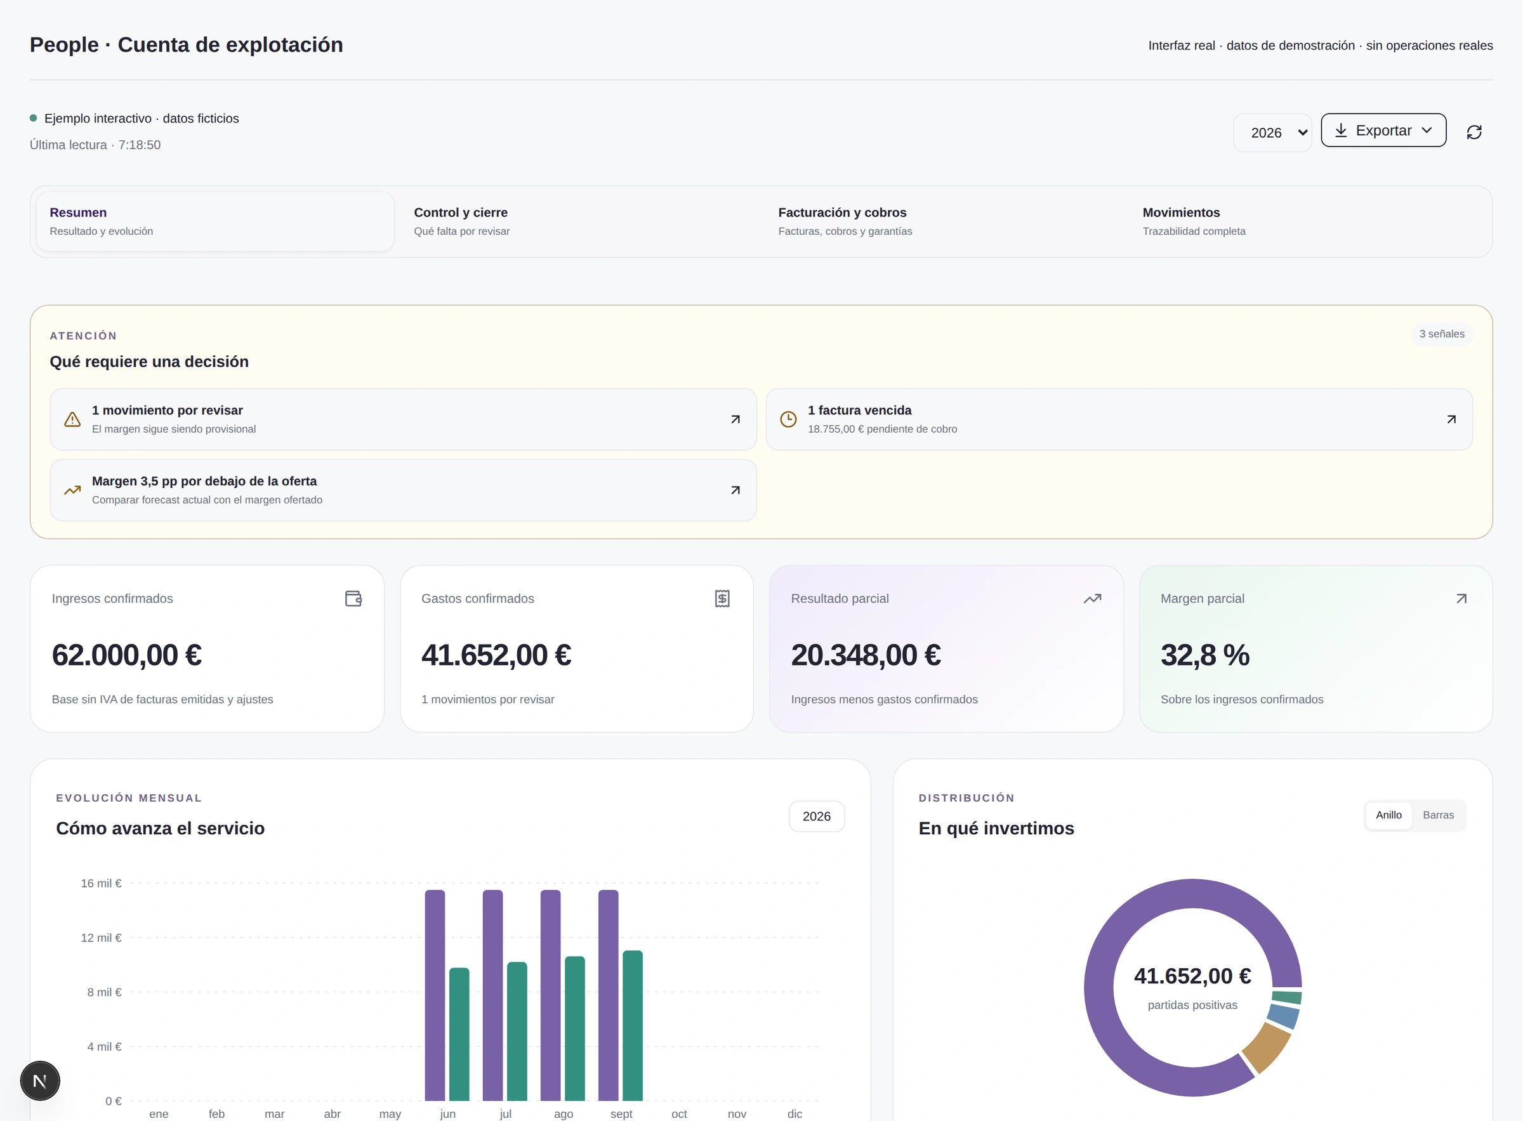The height and width of the screenshot is (1121, 1523).
Task: Click the Última lectura 7:18:50 text
Action: click(x=95, y=145)
